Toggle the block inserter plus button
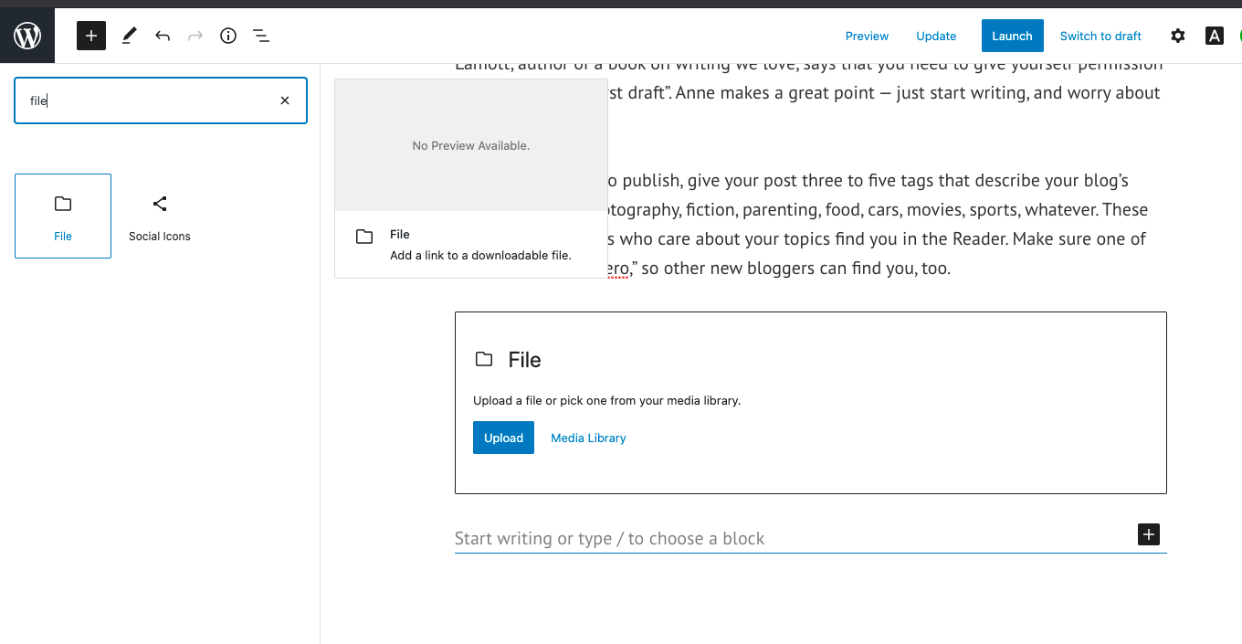The image size is (1242, 644). click(x=91, y=36)
